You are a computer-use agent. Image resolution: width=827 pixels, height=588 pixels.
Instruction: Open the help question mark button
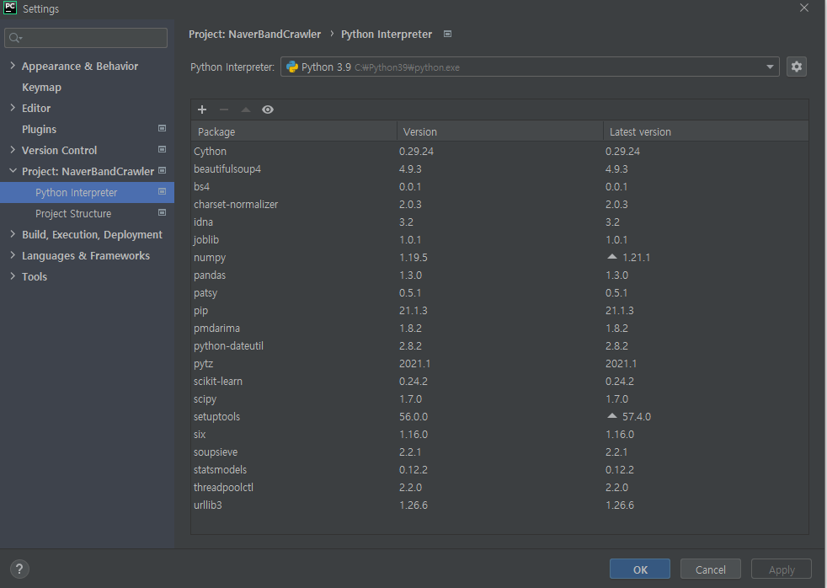coord(19,569)
